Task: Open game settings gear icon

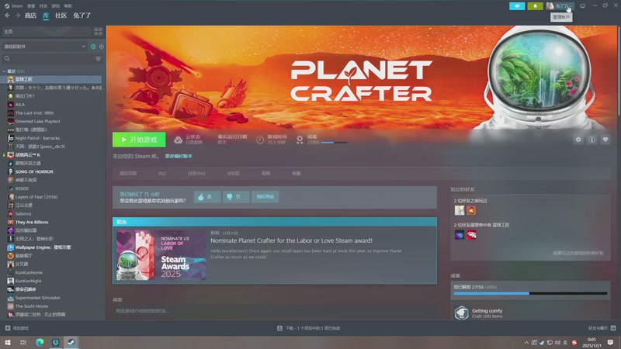Action: (x=578, y=140)
